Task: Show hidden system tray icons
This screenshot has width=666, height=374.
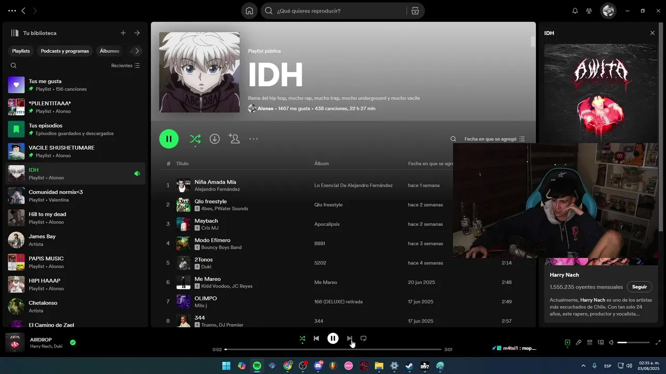Action: point(583,366)
